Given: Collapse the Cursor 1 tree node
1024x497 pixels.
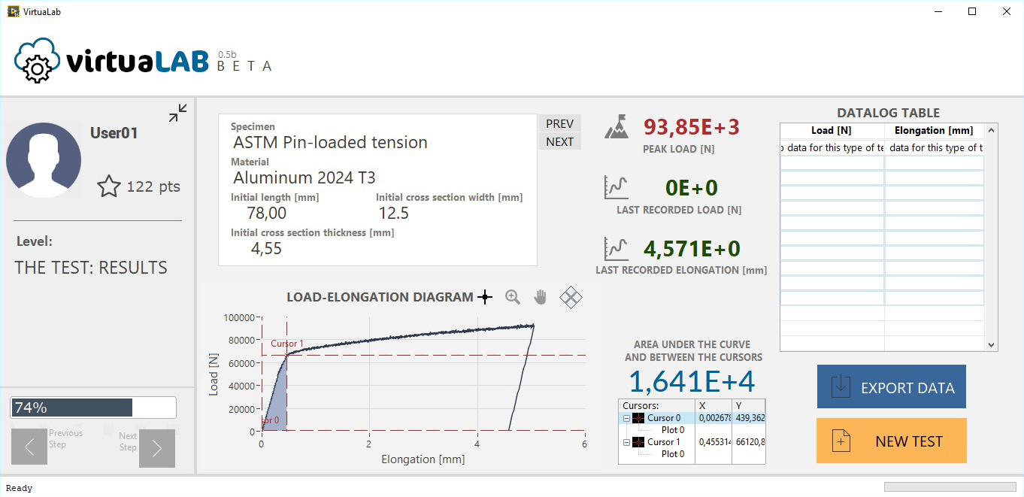Looking at the screenshot, I should (x=626, y=442).
